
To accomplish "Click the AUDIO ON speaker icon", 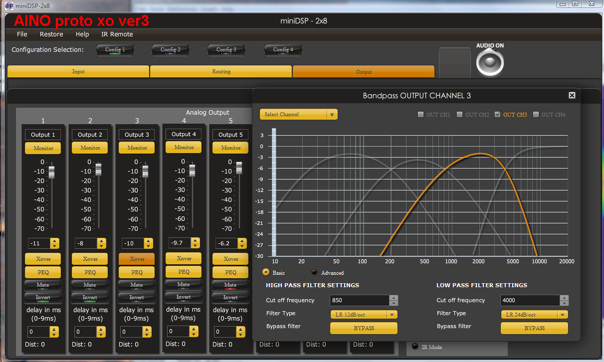I will (x=490, y=63).
